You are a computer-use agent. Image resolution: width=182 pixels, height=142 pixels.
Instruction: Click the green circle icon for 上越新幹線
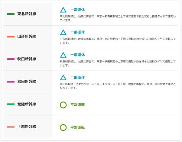(x=63, y=128)
